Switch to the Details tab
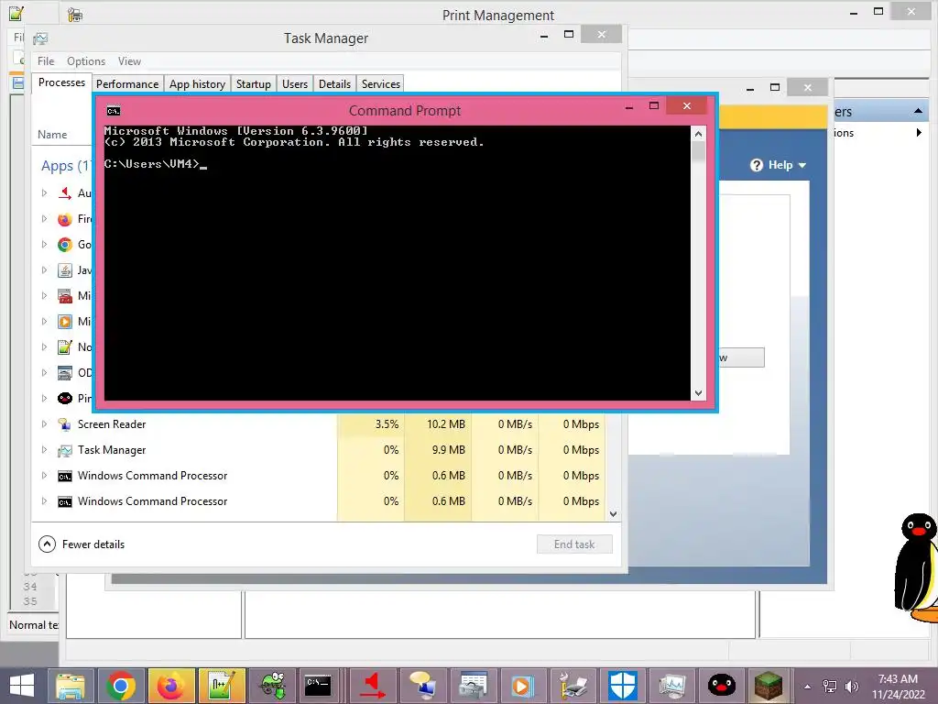The image size is (938, 704). (334, 83)
